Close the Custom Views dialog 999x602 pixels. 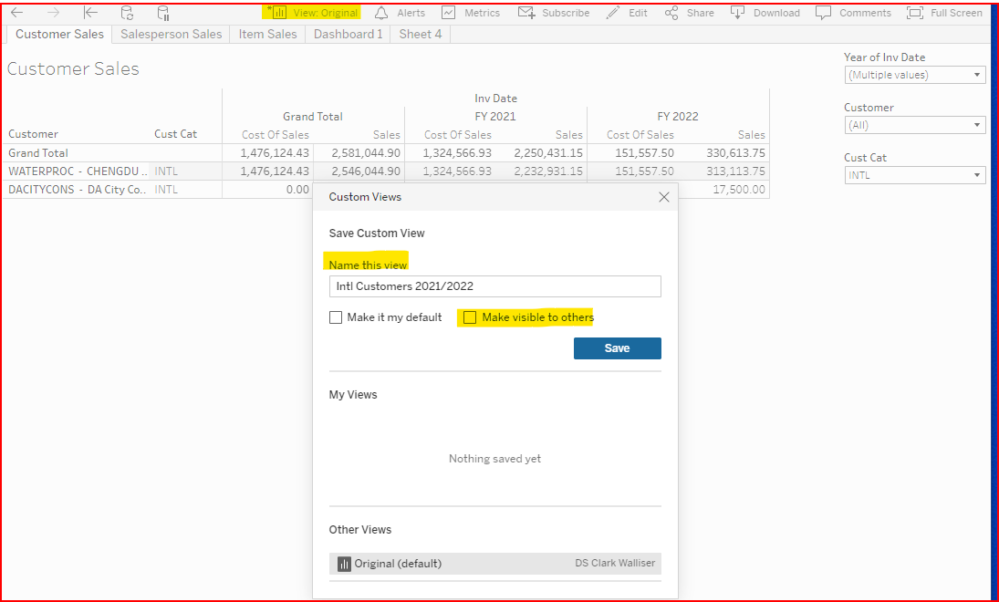664,197
